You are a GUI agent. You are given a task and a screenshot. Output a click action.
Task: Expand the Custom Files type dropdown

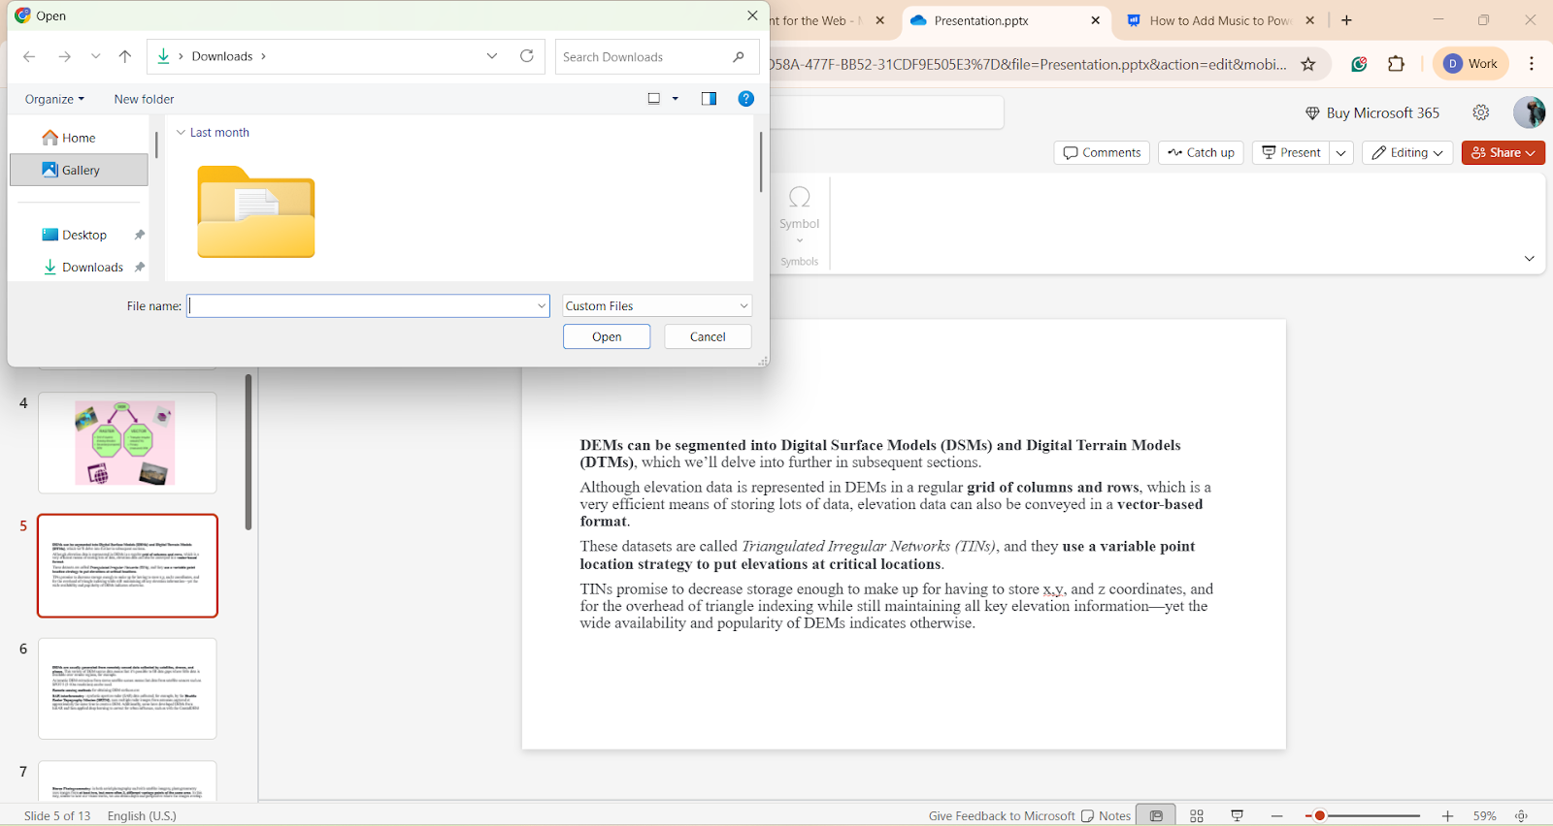(657, 306)
